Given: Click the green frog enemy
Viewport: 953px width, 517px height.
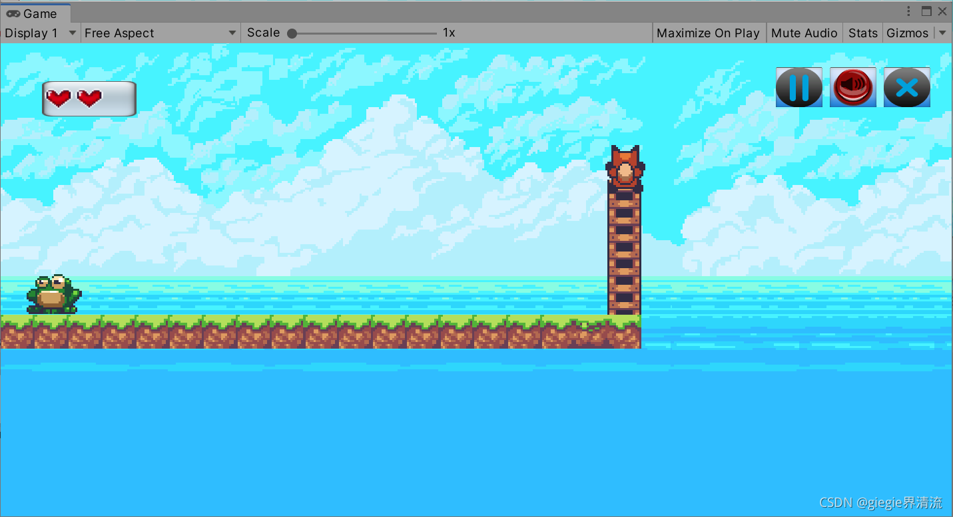Looking at the screenshot, I should click(x=53, y=293).
